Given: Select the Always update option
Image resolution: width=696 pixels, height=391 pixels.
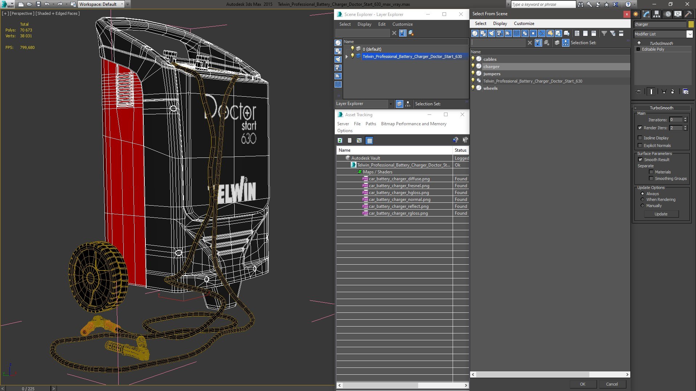Looking at the screenshot, I should point(642,194).
